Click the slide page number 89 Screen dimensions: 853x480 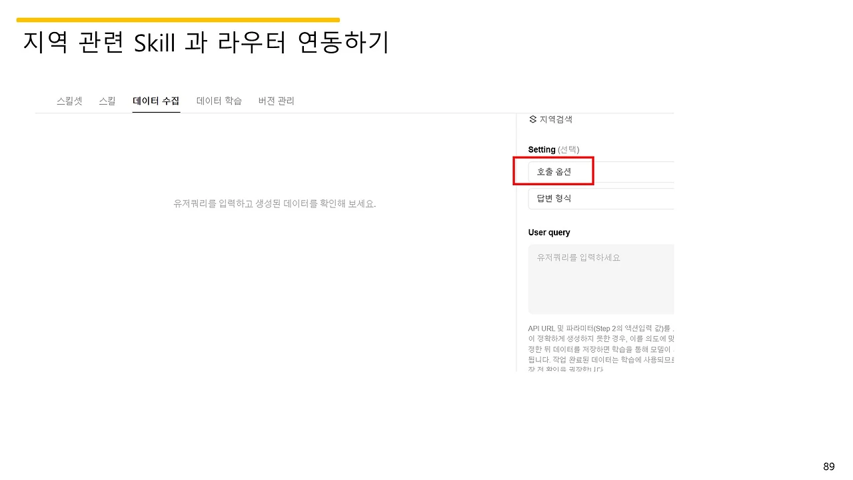(828, 466)
